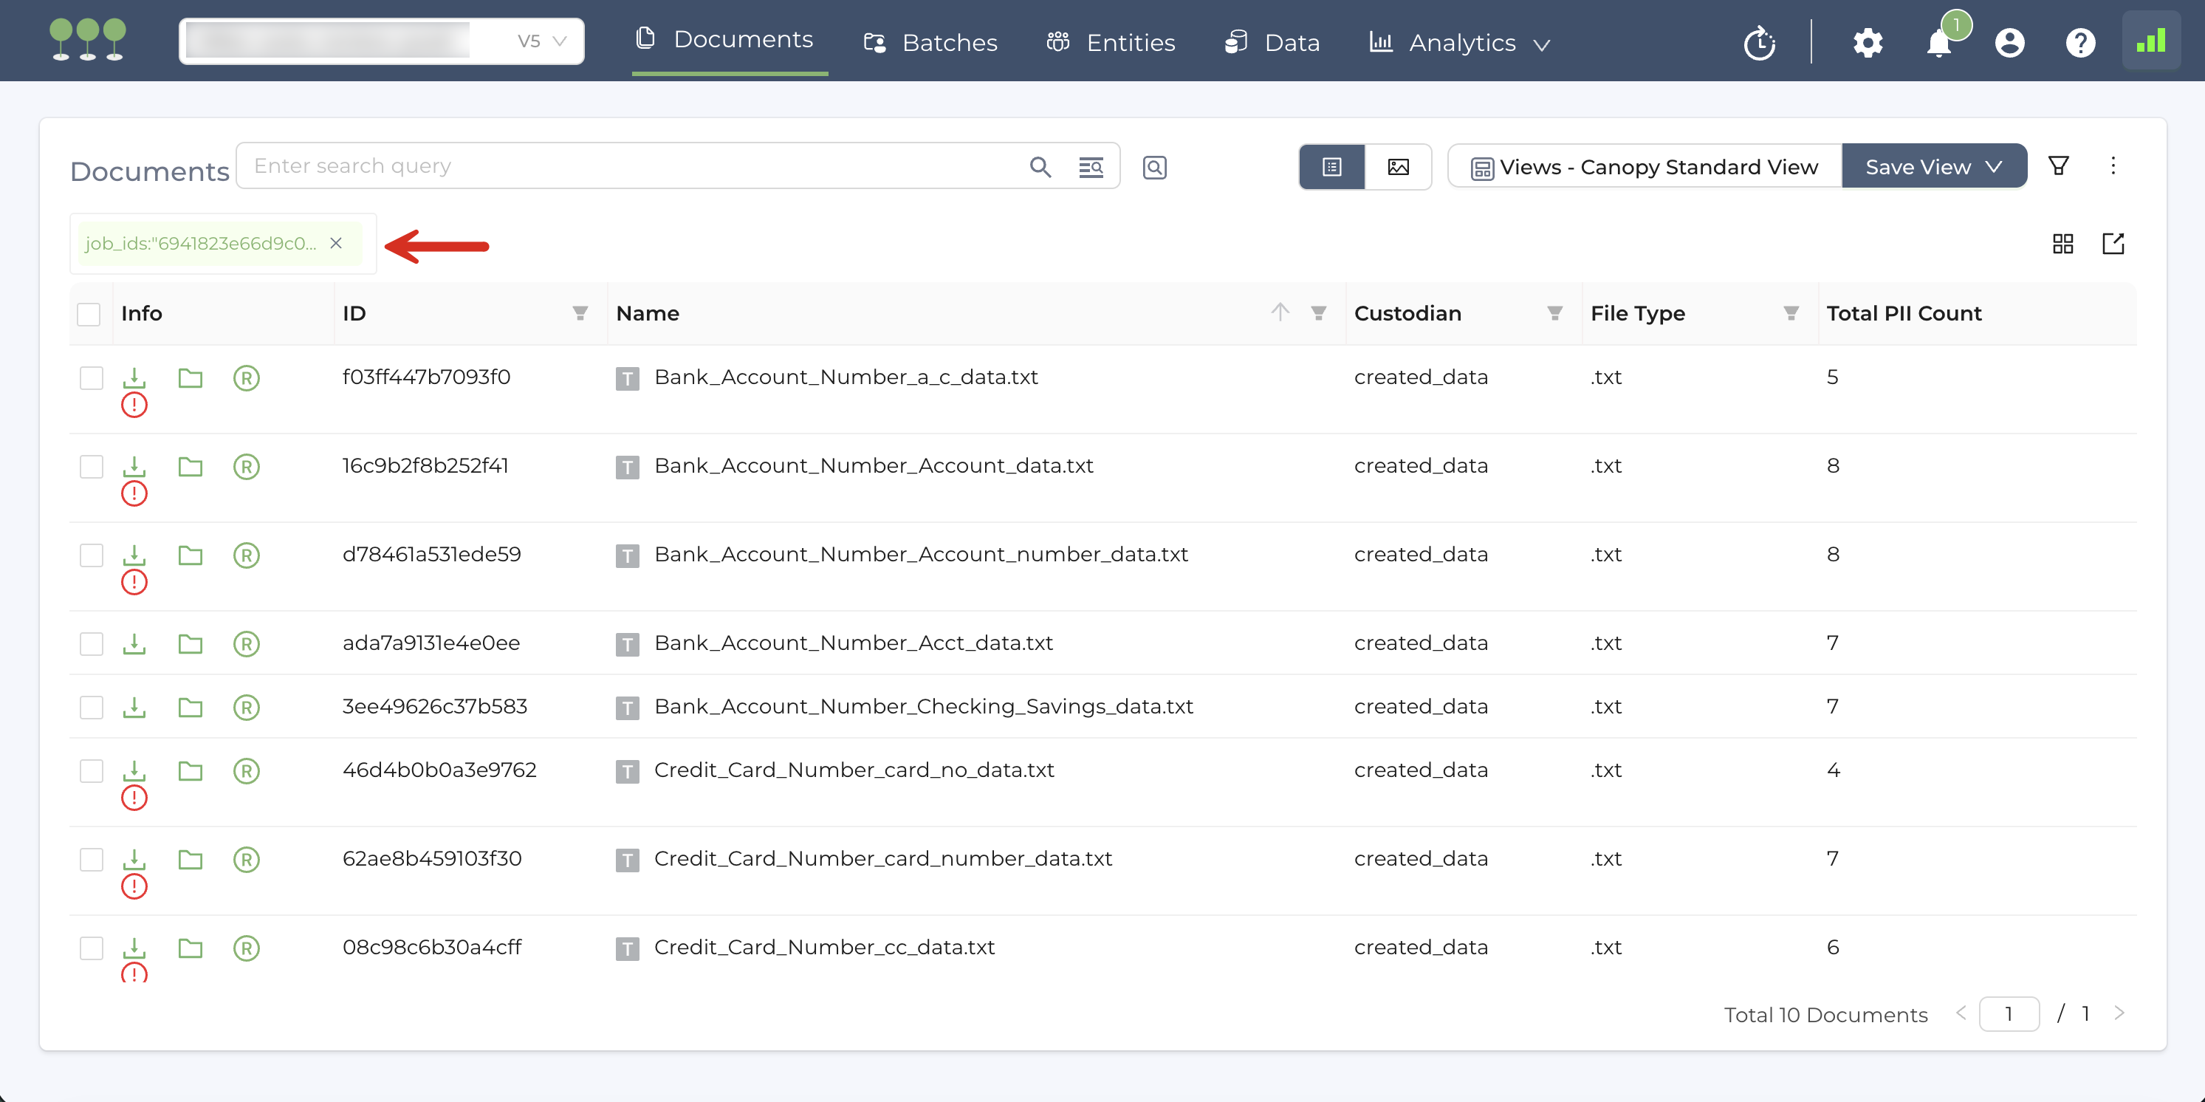This screenshot has height=1102, width=2205.
Task: Check the box for Credit_Card_Number_card_no_data.txt
Action: [92, 770]
